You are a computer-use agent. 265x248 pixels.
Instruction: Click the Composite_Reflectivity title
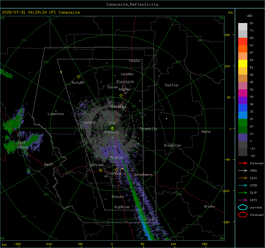pyautogui.click(x=132, y=4)
